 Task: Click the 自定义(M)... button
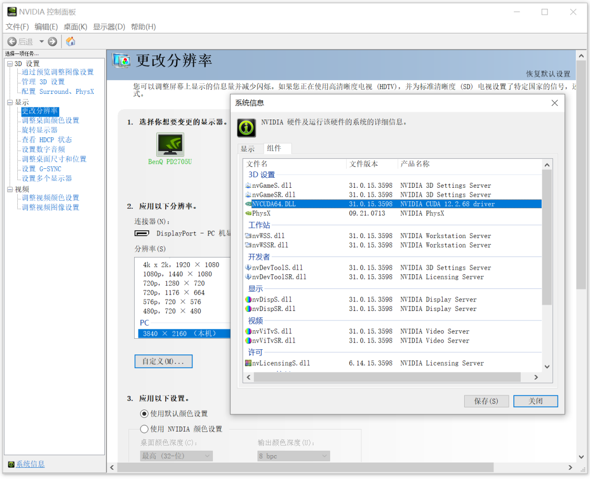click(163, 361)
